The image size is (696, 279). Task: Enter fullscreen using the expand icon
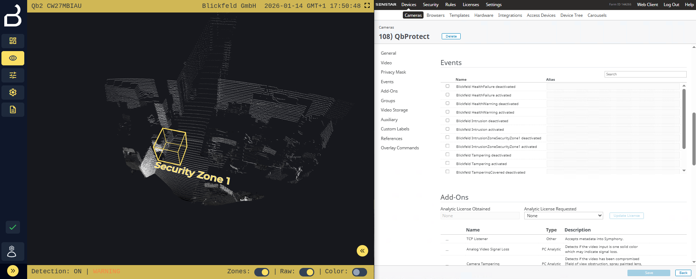pos(367,6)
